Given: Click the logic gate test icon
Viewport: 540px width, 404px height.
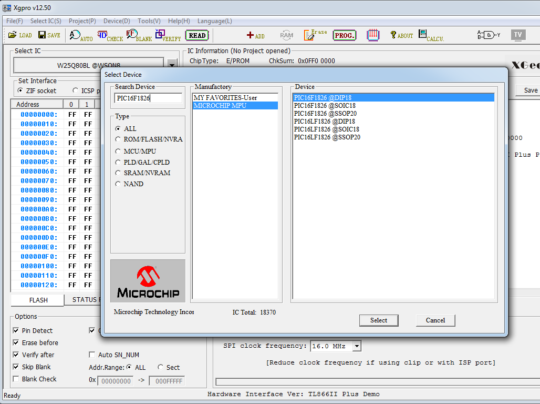Looking at the screenshot, I should coord(489,35).
